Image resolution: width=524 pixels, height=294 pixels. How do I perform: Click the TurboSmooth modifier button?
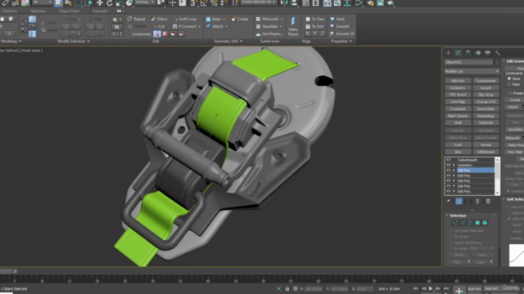[x=486, y=81]
